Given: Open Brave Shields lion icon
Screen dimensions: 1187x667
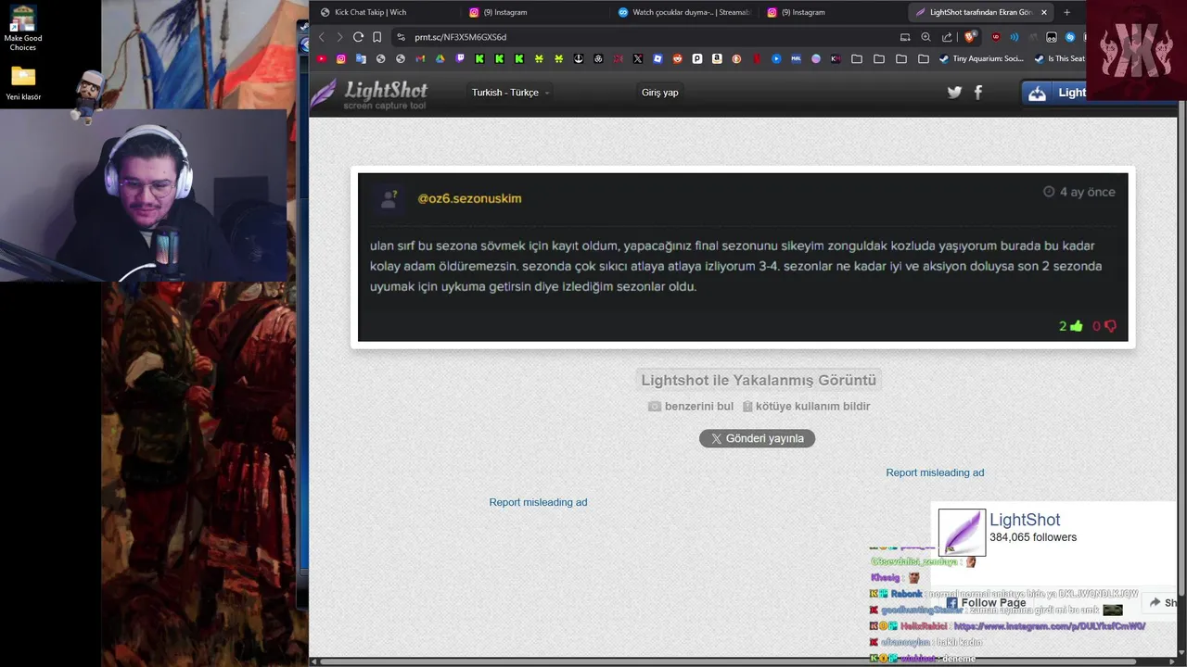Looking at the screenshot, I should tap(970, 37).
